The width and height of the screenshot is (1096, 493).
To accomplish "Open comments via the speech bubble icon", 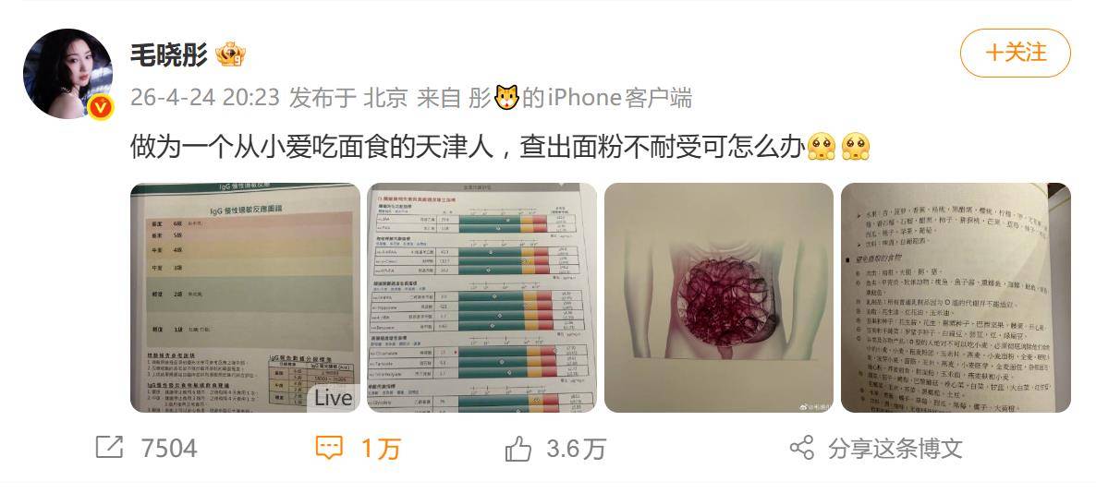I will 328,448.
